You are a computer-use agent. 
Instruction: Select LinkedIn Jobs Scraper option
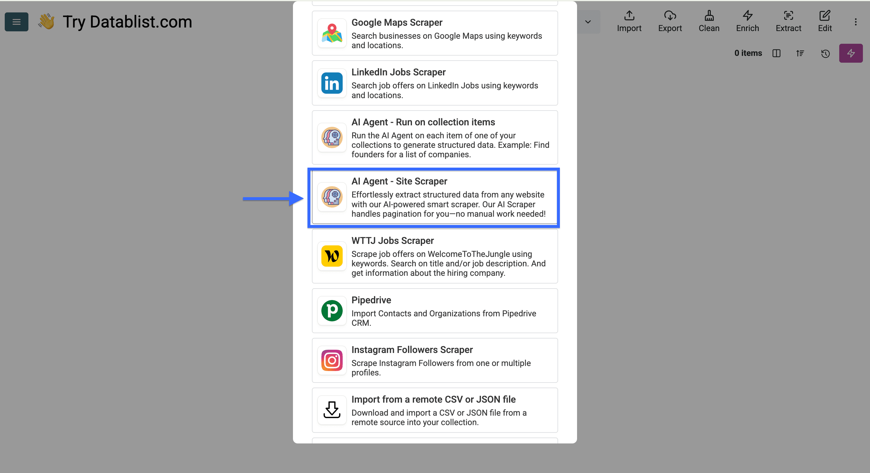434,83
